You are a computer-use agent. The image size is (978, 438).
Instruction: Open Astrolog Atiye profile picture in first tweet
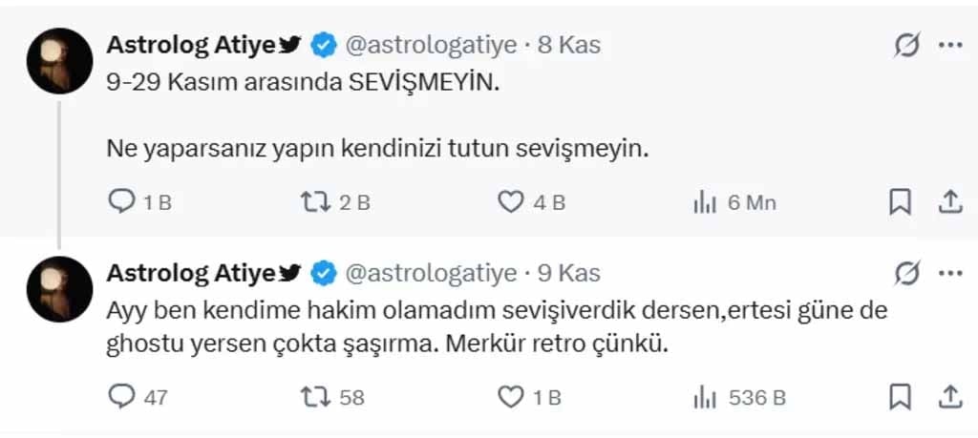click(x=59, y=60)
